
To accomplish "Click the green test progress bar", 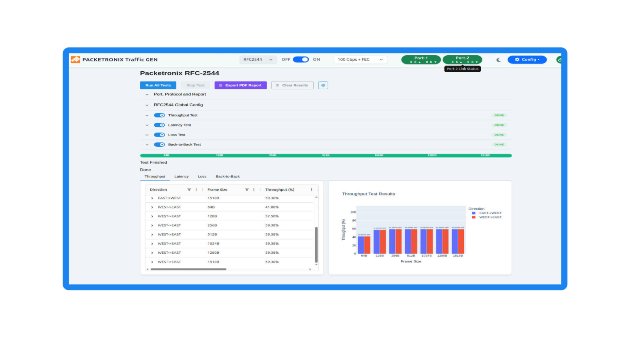I will pyautogui.click(x=326, y=156).
